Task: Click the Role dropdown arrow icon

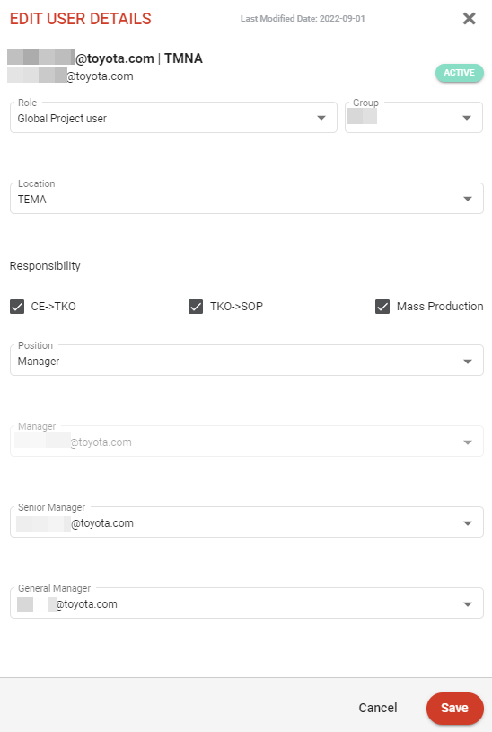Action: (x=321, y=118)
